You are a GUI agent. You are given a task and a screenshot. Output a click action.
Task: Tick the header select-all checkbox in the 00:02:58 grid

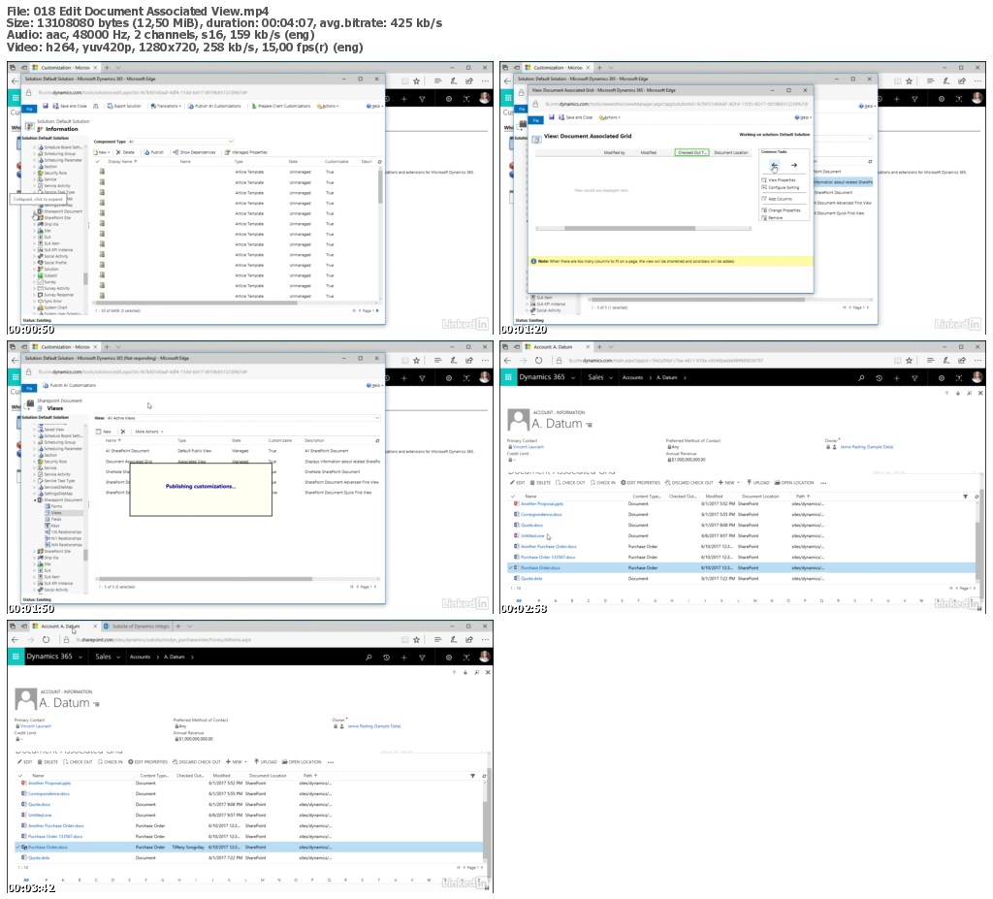click(x=514, y=497)
